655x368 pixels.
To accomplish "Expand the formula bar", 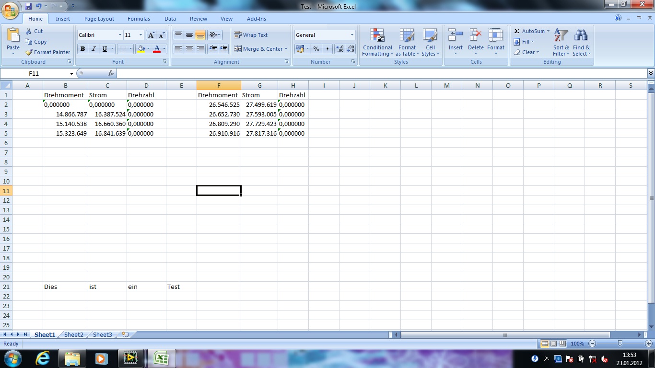I will 651,73.
